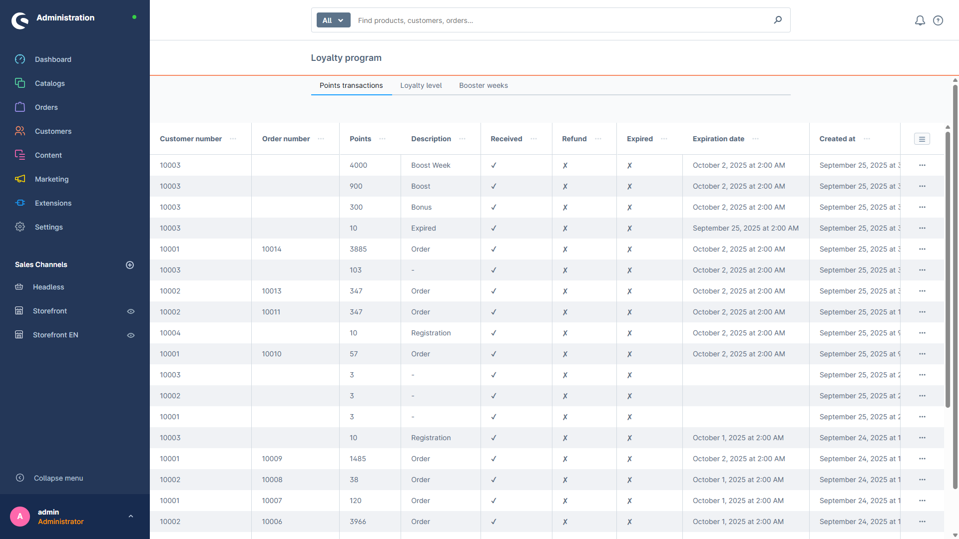Open row actions for 900 Boost row
The width and height of the screenshot is (959, 539).
922,186
